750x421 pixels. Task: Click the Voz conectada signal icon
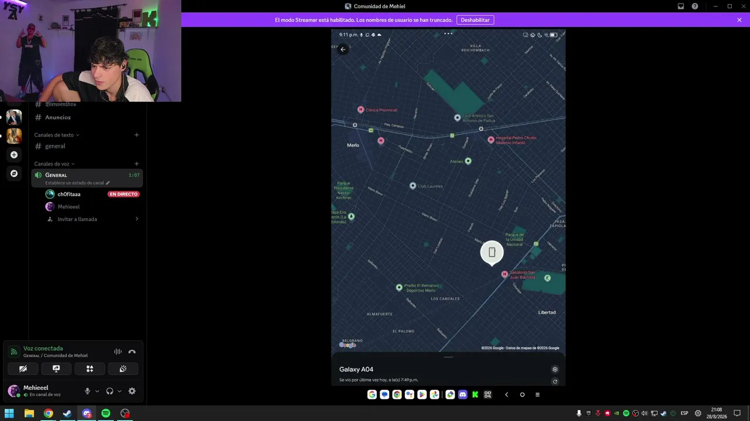click(13, 351)
